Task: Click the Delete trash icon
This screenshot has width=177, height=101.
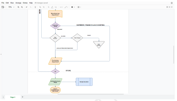Action: pyautogui.click(x=35, y=7)
